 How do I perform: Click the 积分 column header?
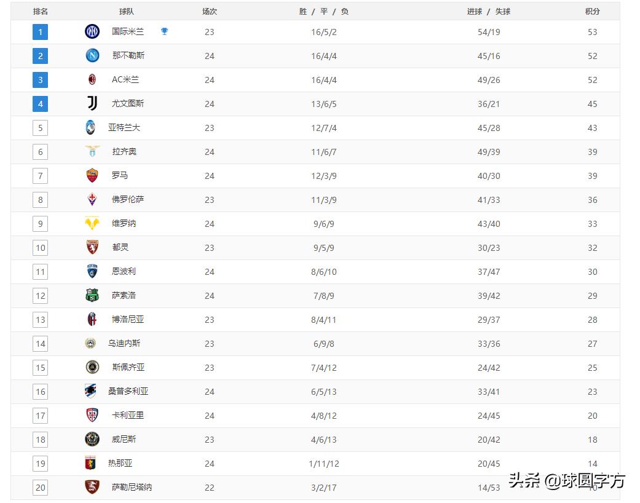(x=592, y=11)
